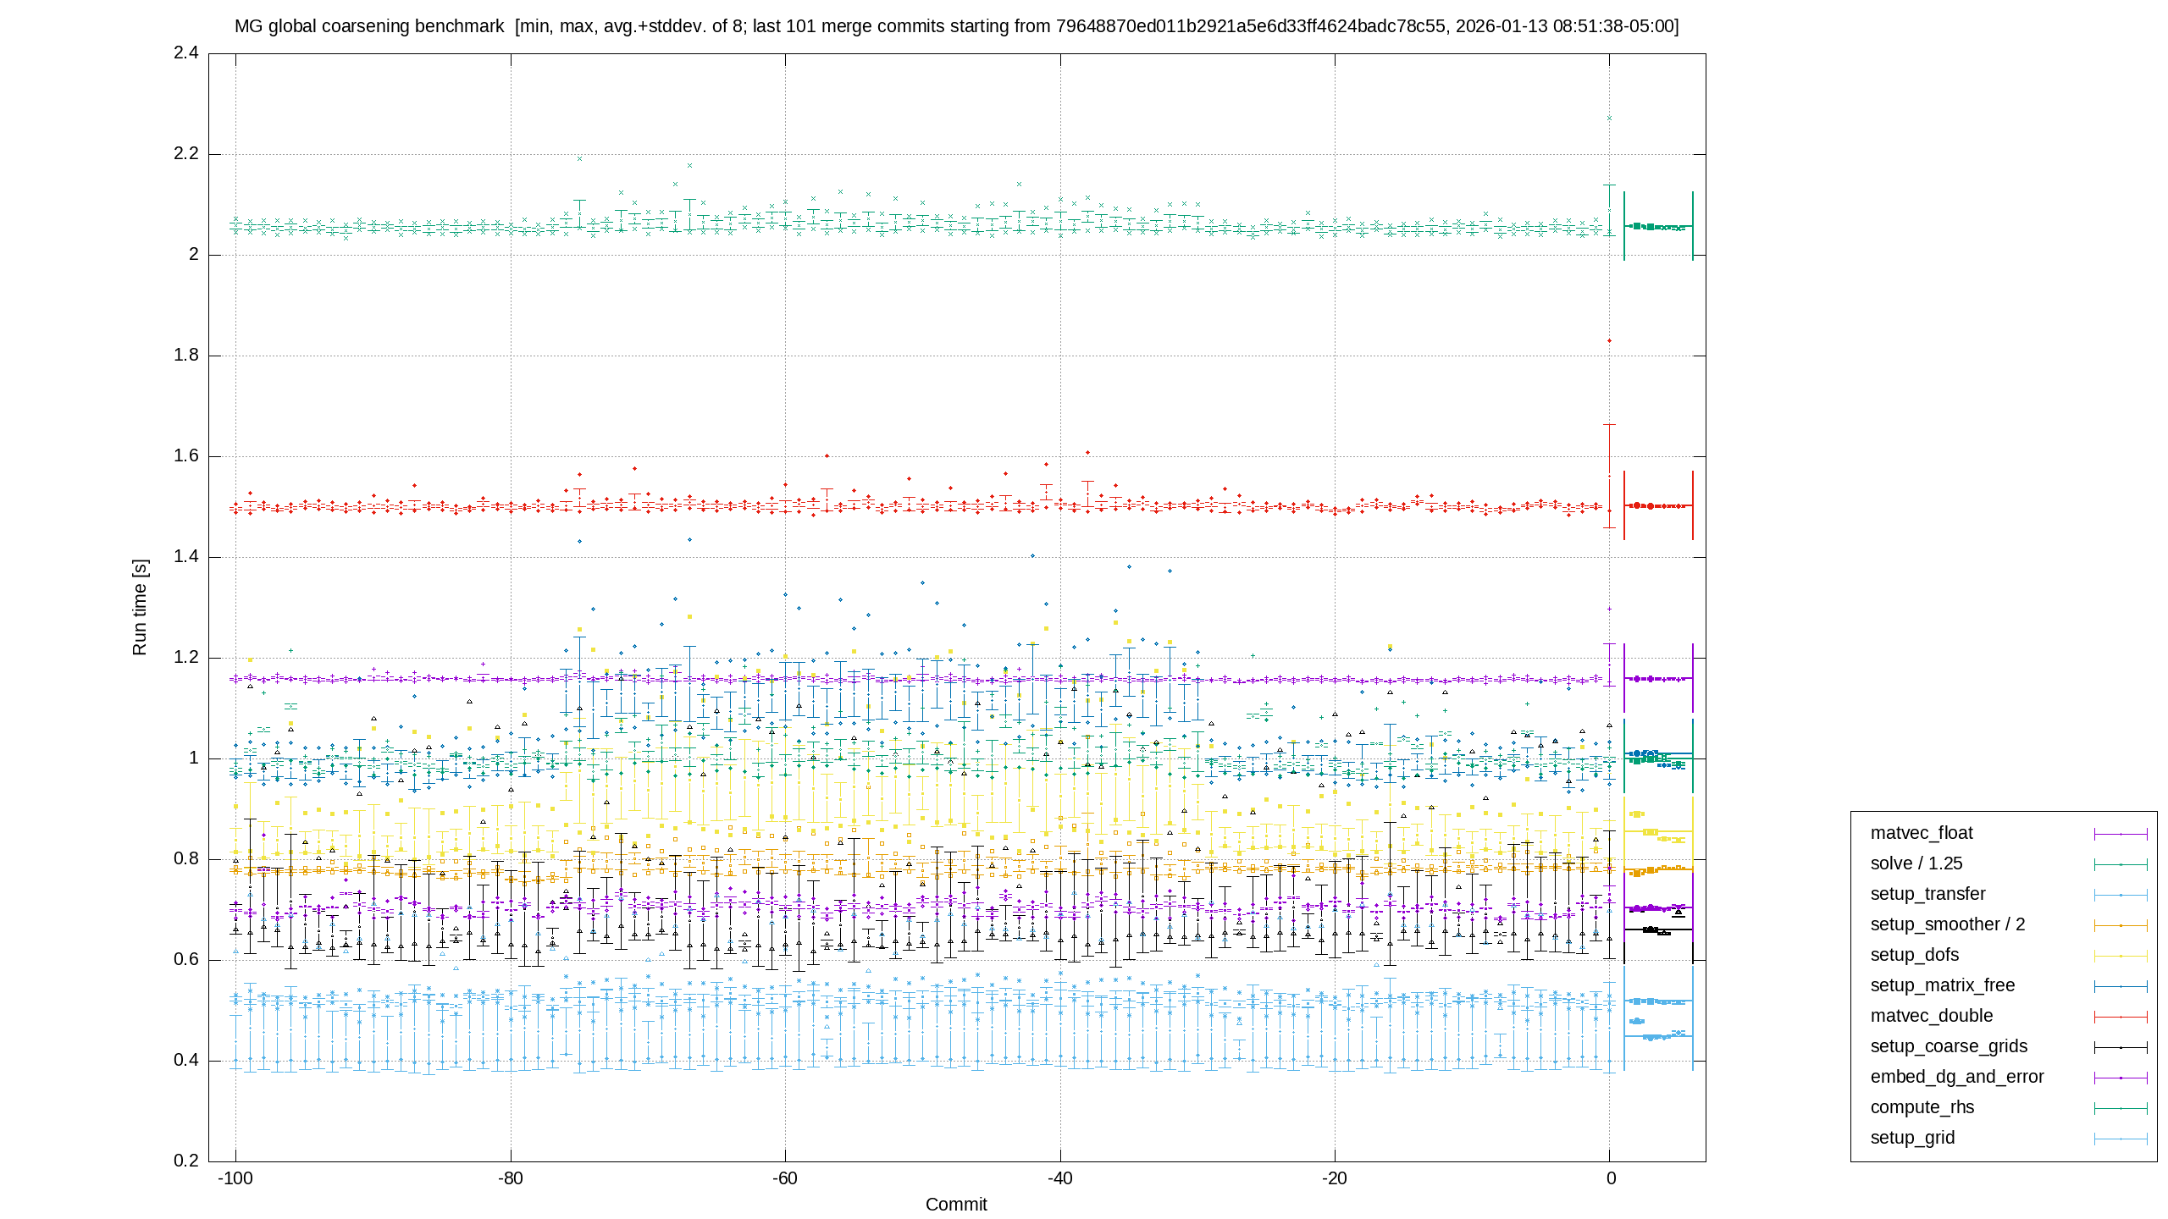Click the 'Run time [s]' axis label
Screen dimensions: 2168x1219
point(140,606)
